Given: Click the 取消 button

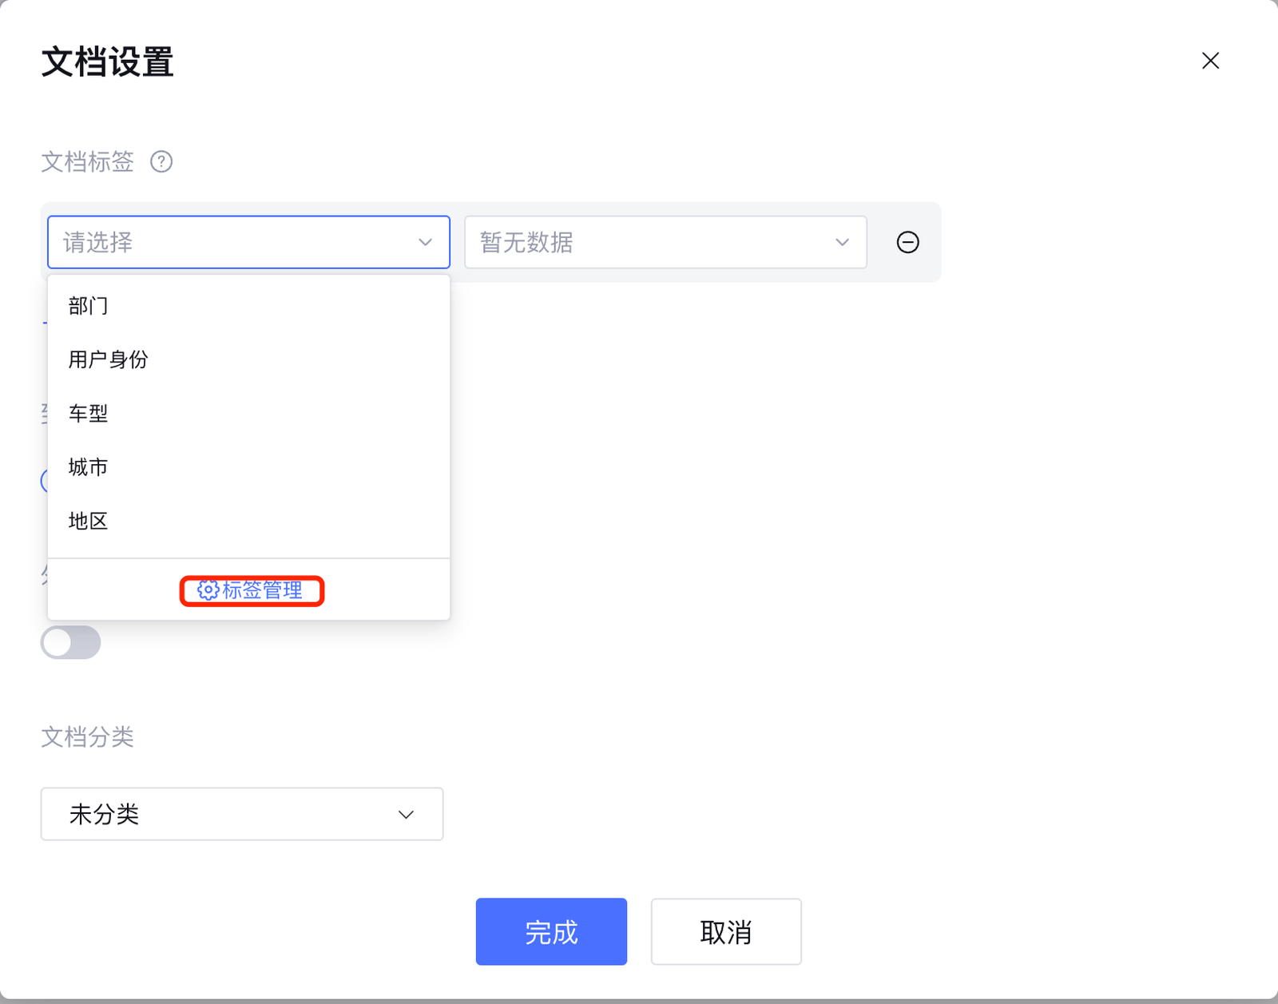Looking at the screenshot, I should tap(725, 931).
